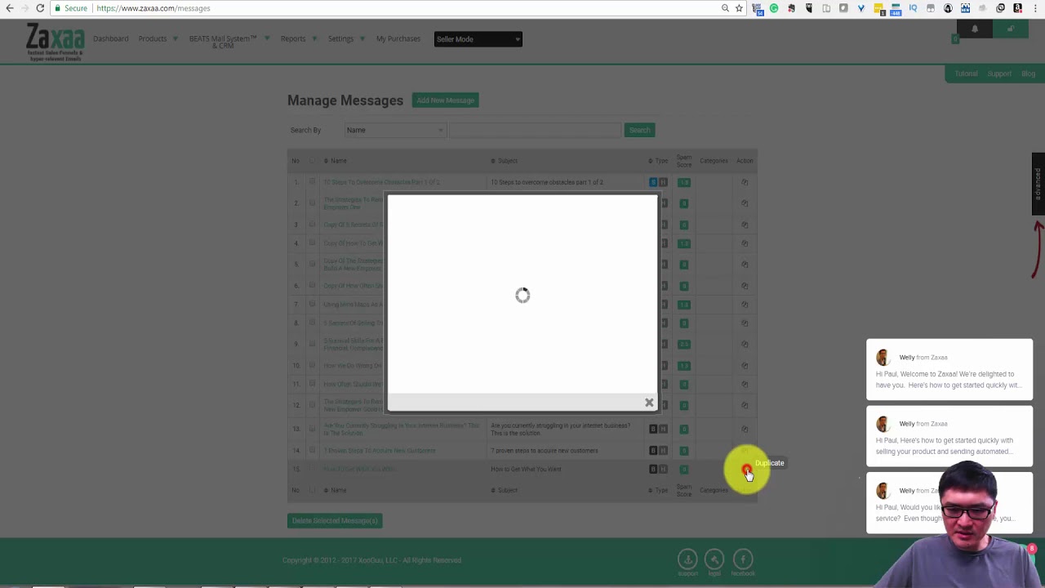Viewport: 1045px width, 588px height.
Task: Check the box for message row 10
Action: point(312,365)
